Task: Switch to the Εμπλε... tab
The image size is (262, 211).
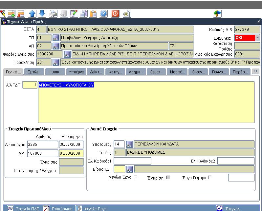Action: pyautogui.click(x=34, y=72)
